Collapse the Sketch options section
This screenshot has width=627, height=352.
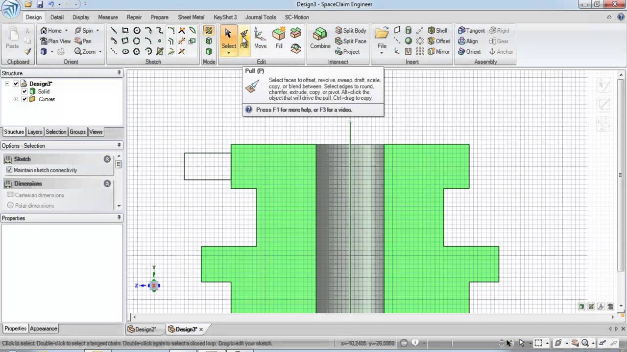[x=107, y=159]
